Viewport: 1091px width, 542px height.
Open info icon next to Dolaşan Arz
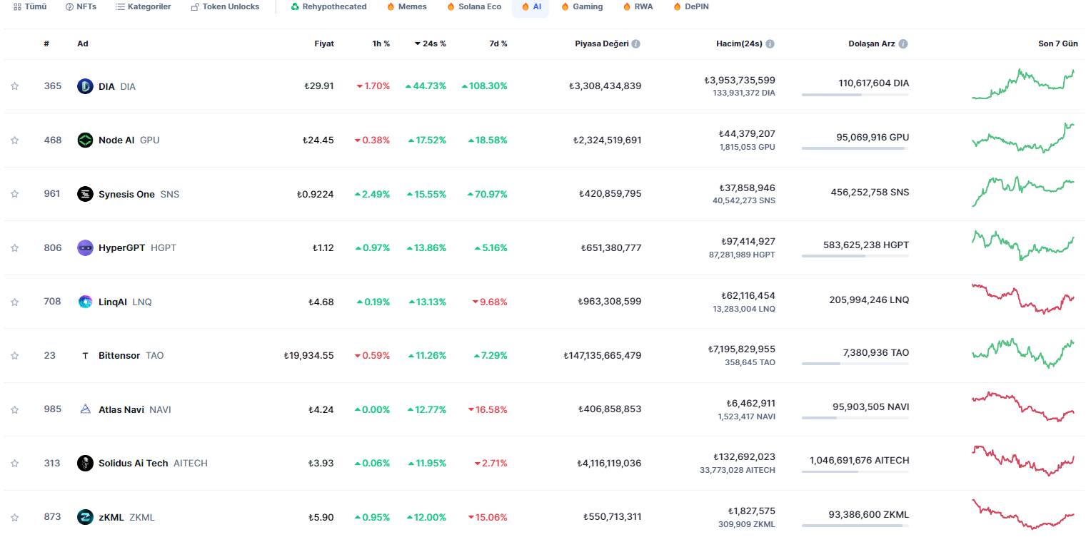(x=903, y=44)
